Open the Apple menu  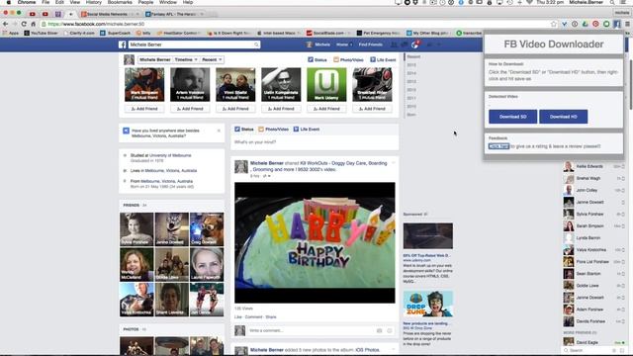9,2
